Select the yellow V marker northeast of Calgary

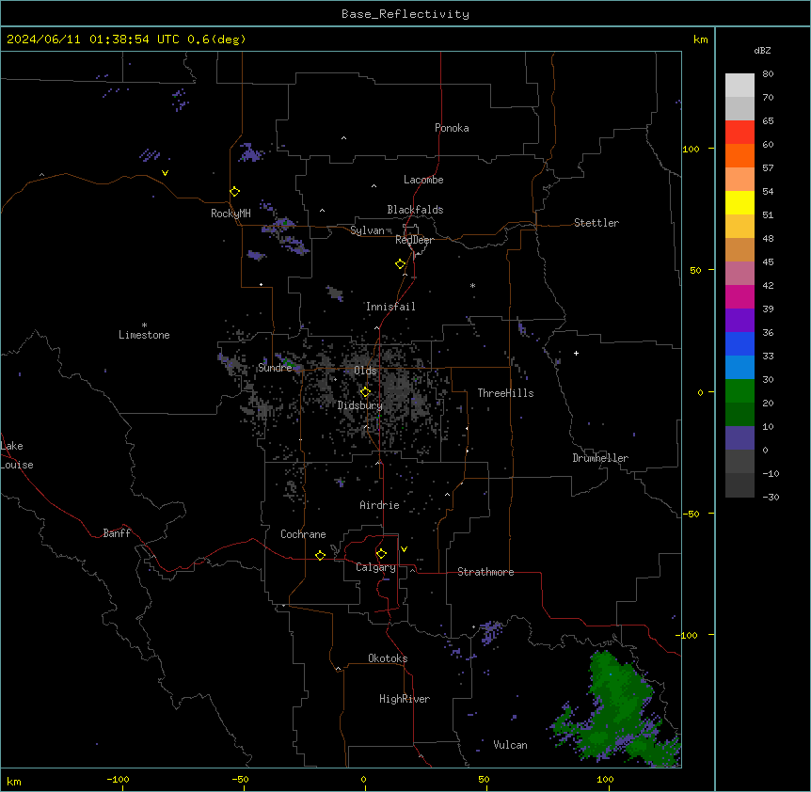(x=404, y=549)
